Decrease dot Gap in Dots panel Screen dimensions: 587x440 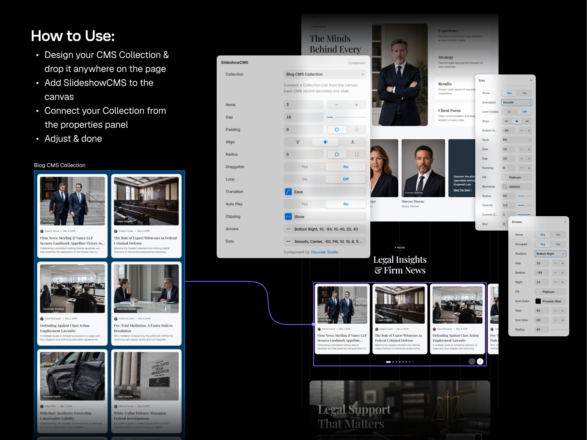(x=521, y=159)
